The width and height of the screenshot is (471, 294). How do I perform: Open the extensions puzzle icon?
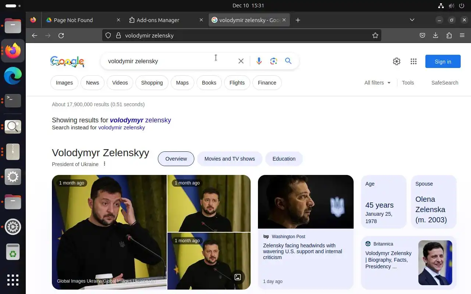tap(449, 35)
